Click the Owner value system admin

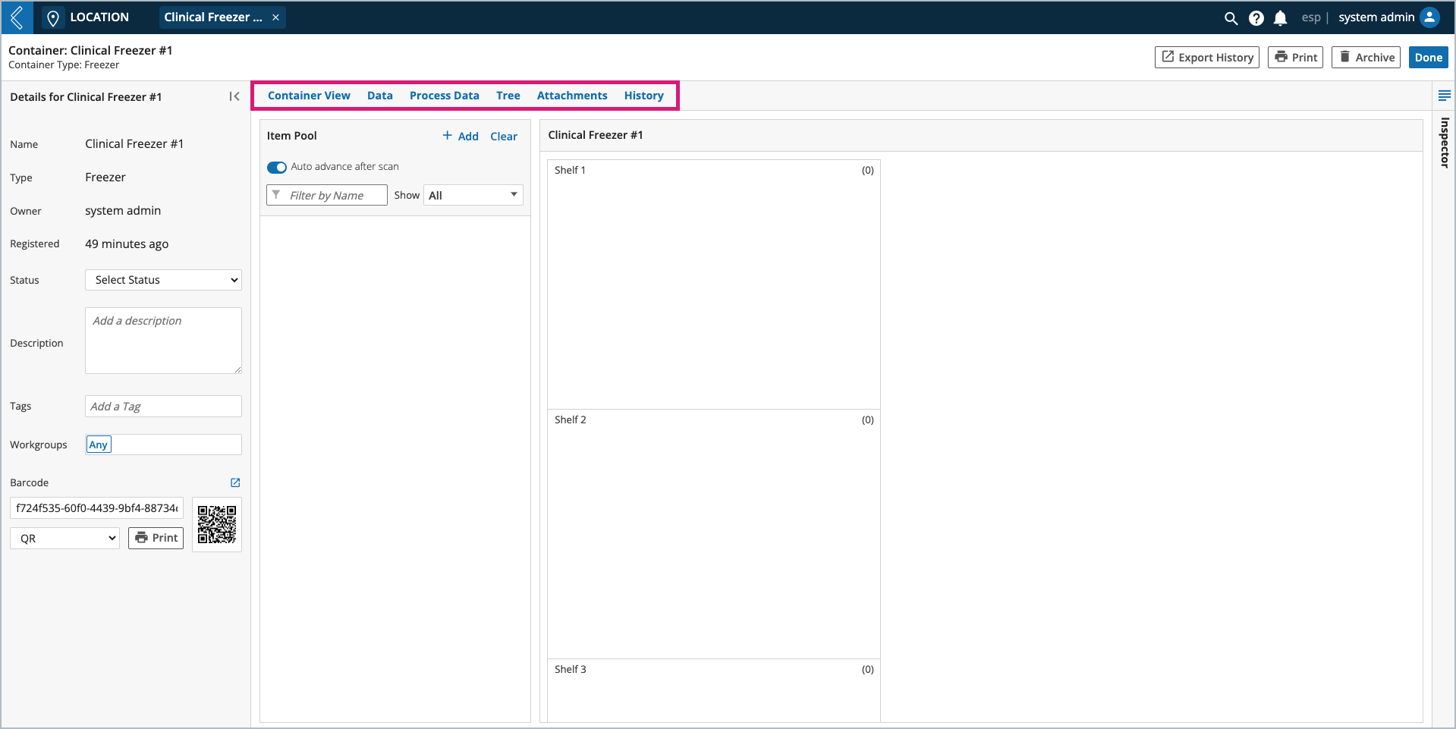coord(123,211)
